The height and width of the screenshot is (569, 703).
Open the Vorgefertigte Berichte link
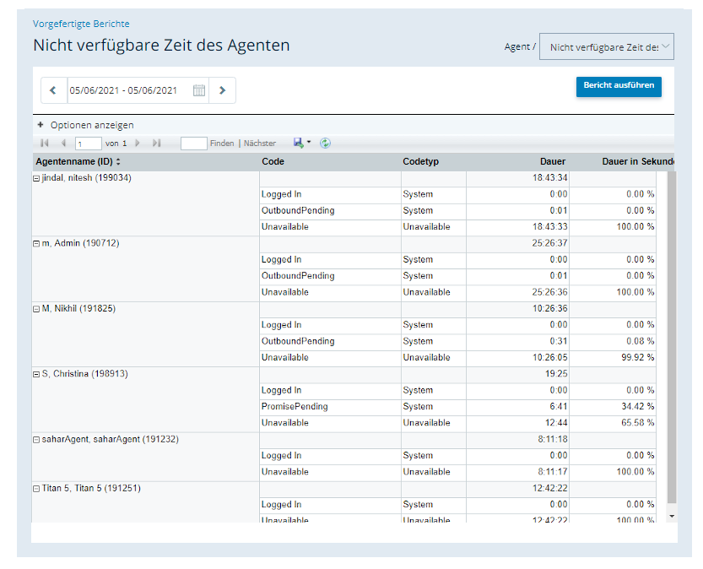81,24
